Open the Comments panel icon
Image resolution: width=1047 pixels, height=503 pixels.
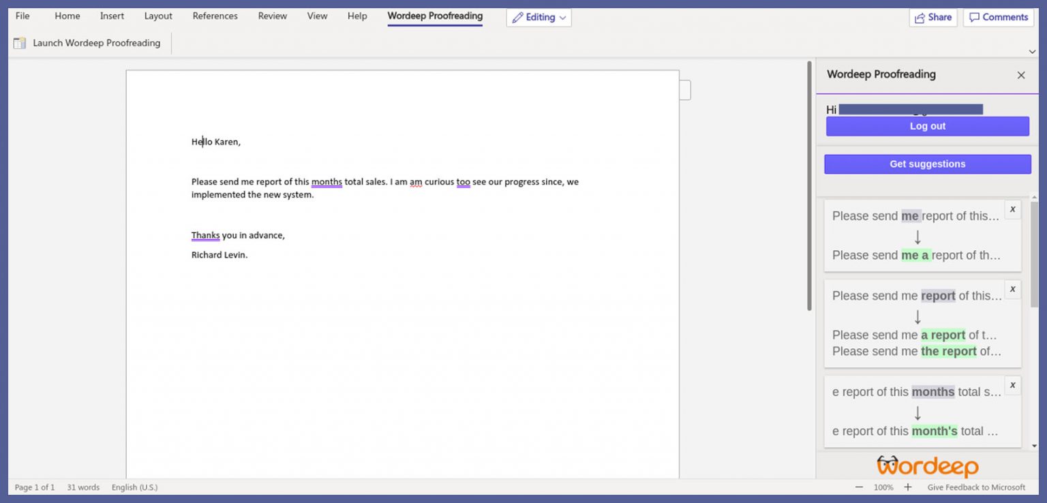[973, 17]
